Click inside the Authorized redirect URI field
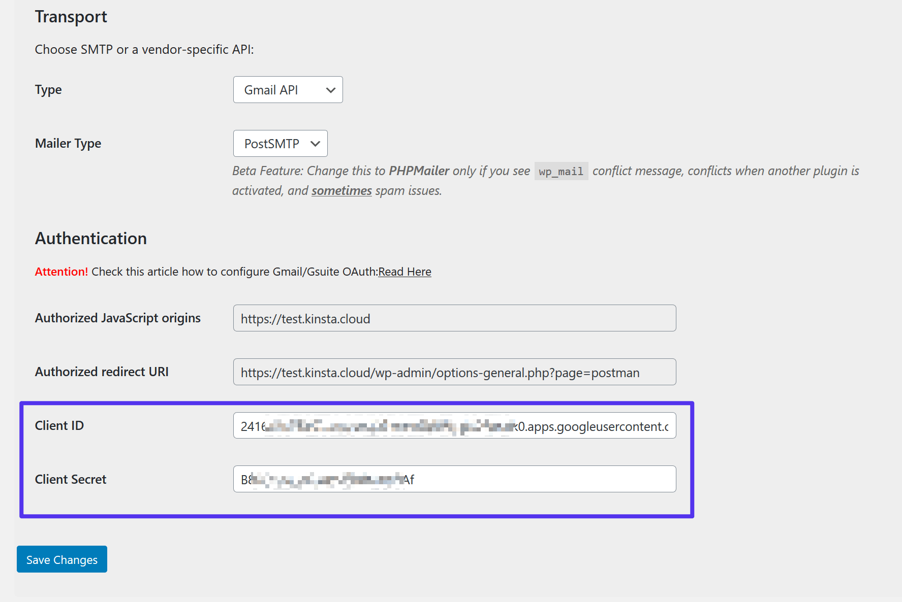This screenshot has width=902, height=602. point(454,372)
